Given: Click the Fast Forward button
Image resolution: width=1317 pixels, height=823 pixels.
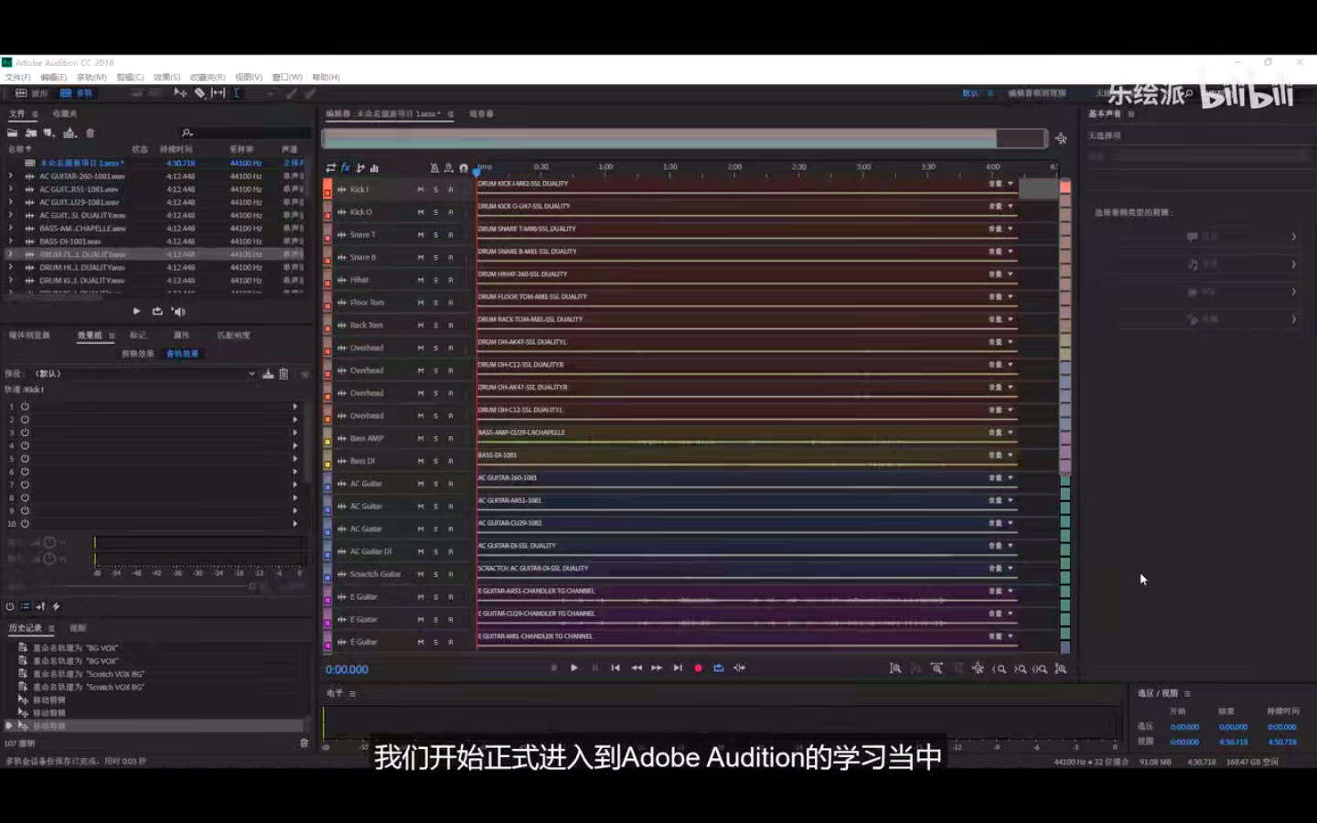Looking at the screenshot, I should pyautogui.click(x=657, y=668).
